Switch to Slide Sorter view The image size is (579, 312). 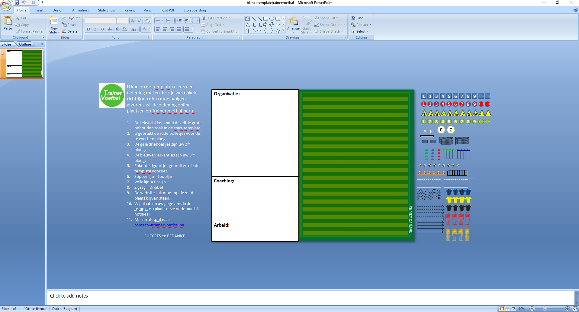pos(507,309)
